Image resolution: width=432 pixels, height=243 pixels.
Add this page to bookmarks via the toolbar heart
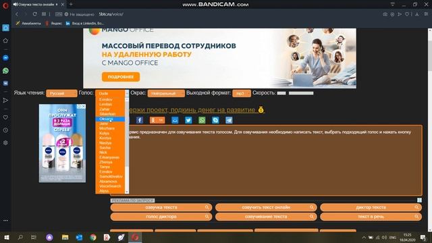click(x=407, y=14)
